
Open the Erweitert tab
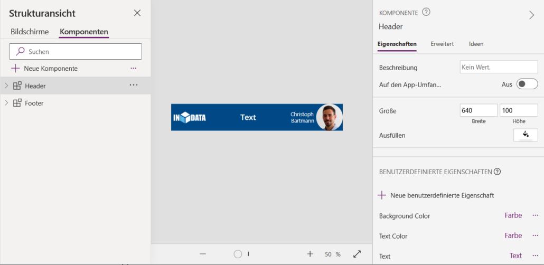pos(442,44)
